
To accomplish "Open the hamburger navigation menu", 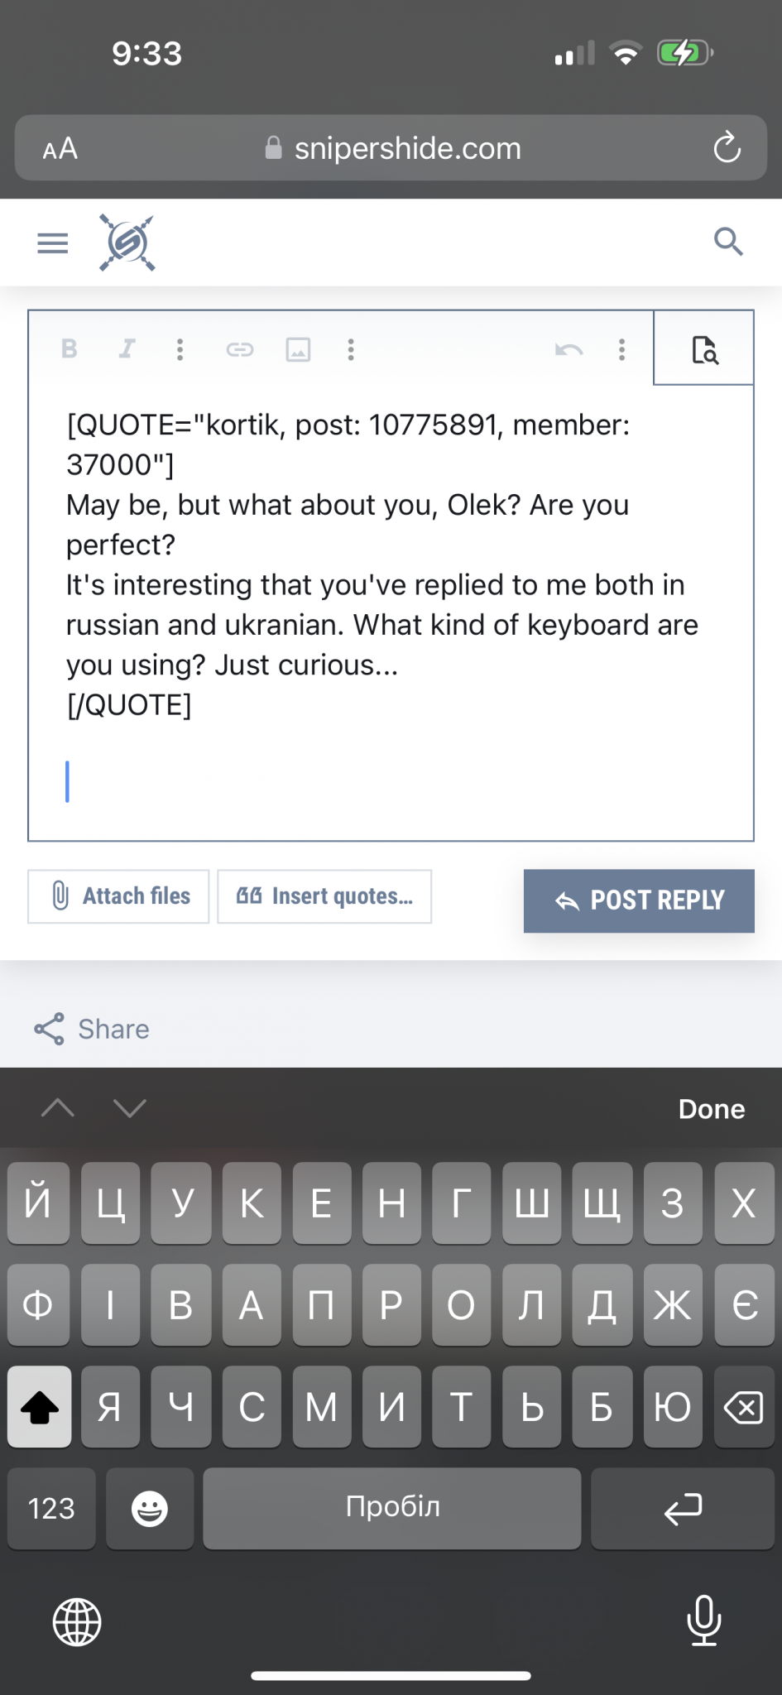I will click(x=53, y=242).
